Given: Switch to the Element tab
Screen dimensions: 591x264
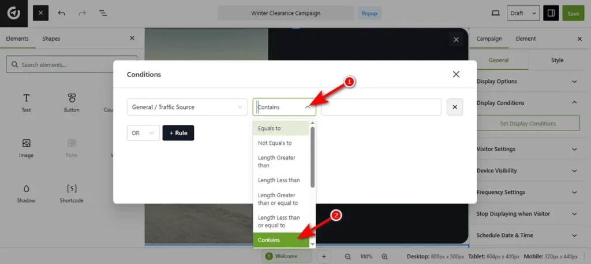Looking at the screenshot, I should click(525, 39).
